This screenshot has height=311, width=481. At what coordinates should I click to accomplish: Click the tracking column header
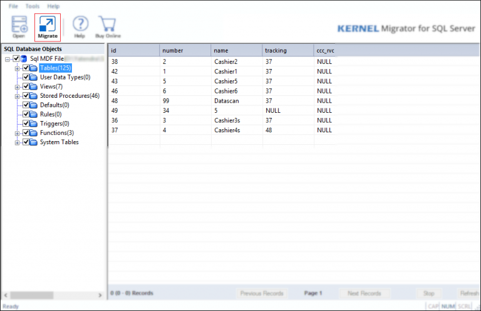pos(287,50)
